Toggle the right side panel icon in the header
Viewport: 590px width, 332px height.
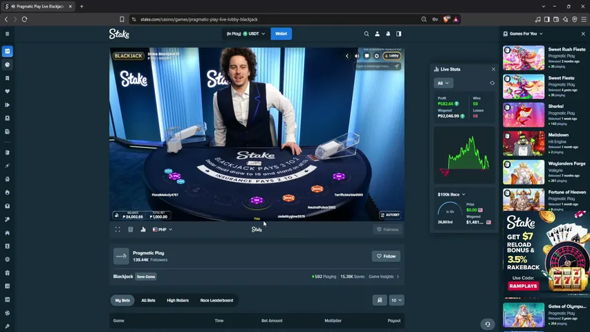pos(399,34)
